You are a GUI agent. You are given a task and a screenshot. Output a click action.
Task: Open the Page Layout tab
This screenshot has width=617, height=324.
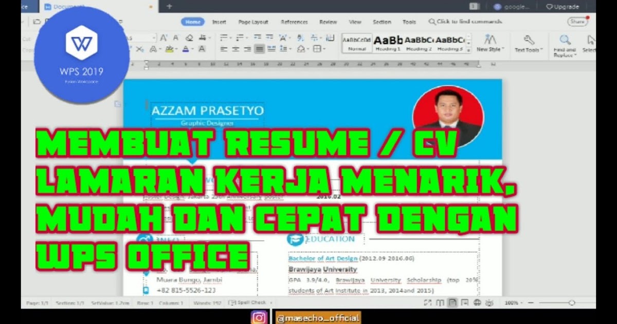coord(253,22)
